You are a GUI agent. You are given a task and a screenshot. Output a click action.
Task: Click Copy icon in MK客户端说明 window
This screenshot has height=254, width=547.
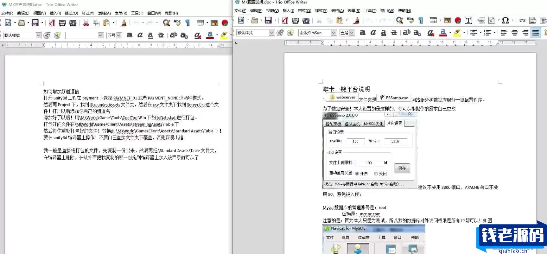pos(96,23)
